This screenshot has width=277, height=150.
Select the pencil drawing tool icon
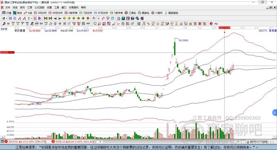click(x=4, y=24)
